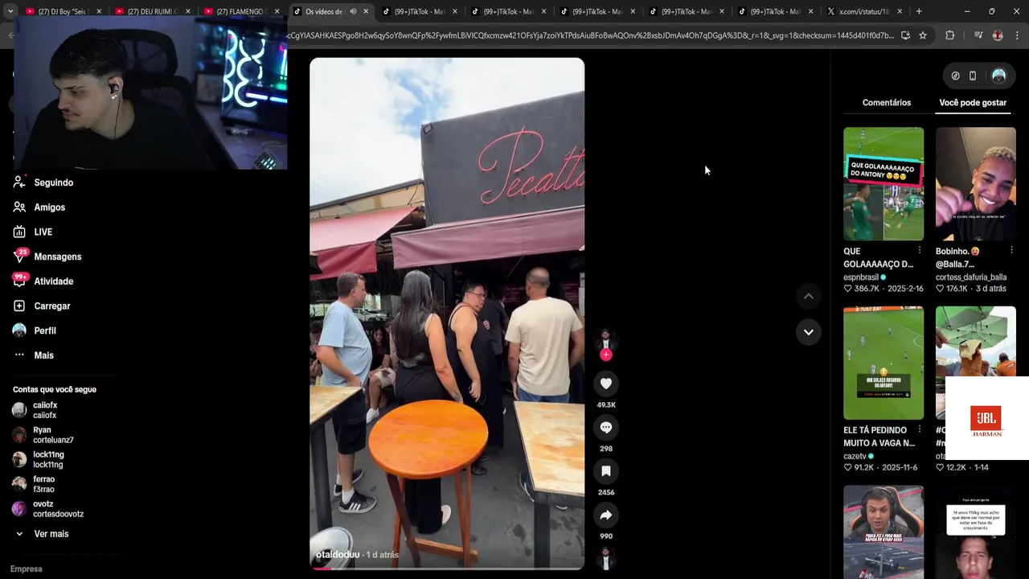This screenshot has width=1029, height=579.
Task: Like the video with the heart icon
Action: point(606,384)
